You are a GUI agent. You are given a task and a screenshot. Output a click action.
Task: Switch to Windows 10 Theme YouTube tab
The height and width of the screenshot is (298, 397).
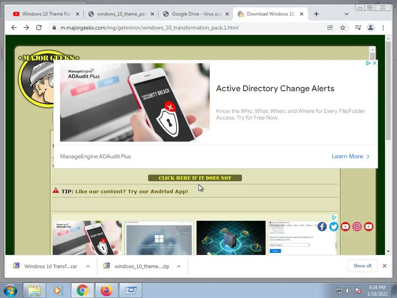(42, 14)
